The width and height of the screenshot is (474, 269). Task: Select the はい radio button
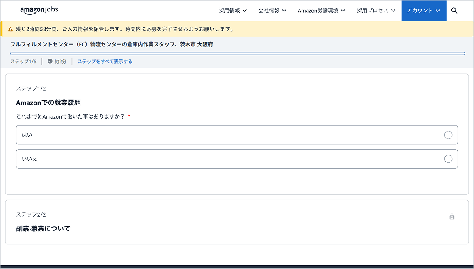click(448, 135)
